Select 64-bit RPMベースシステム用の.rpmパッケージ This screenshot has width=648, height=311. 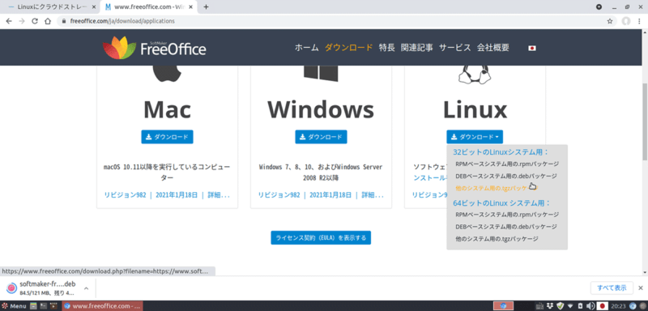tap(507, 215)
